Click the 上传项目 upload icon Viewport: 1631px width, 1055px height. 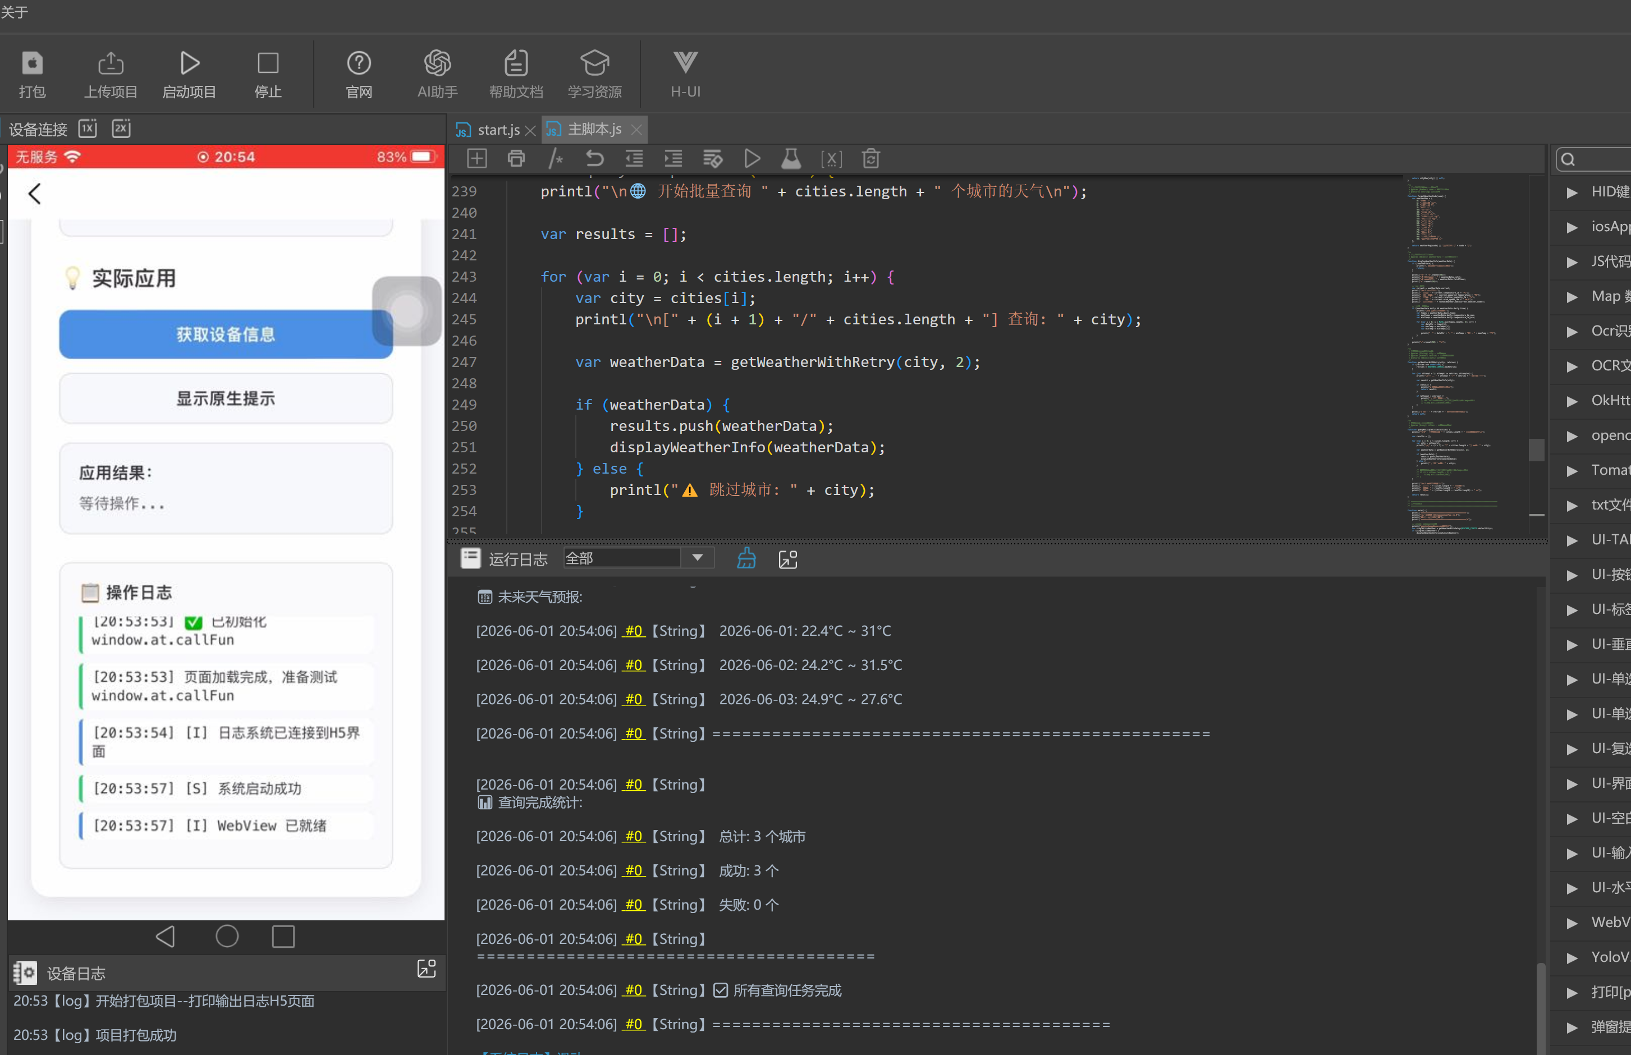point(111,63)
